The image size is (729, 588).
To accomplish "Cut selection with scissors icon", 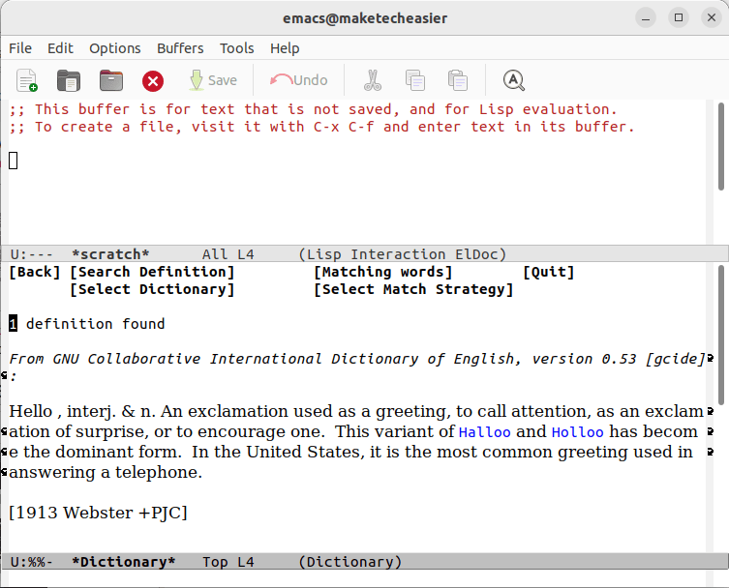I will click(373, 80).
